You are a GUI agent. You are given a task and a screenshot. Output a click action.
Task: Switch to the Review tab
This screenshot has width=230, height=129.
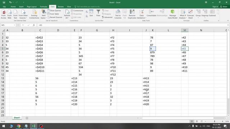(x=61, y=6)
